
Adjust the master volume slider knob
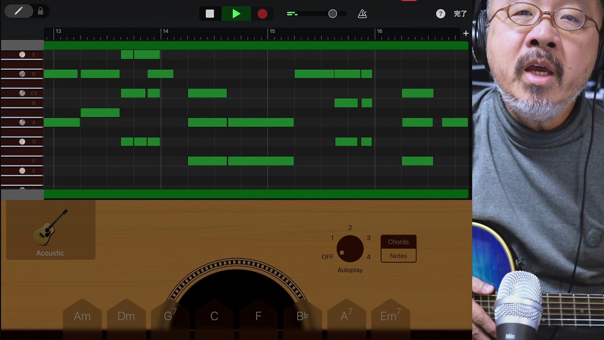click(x=333, y=14)
